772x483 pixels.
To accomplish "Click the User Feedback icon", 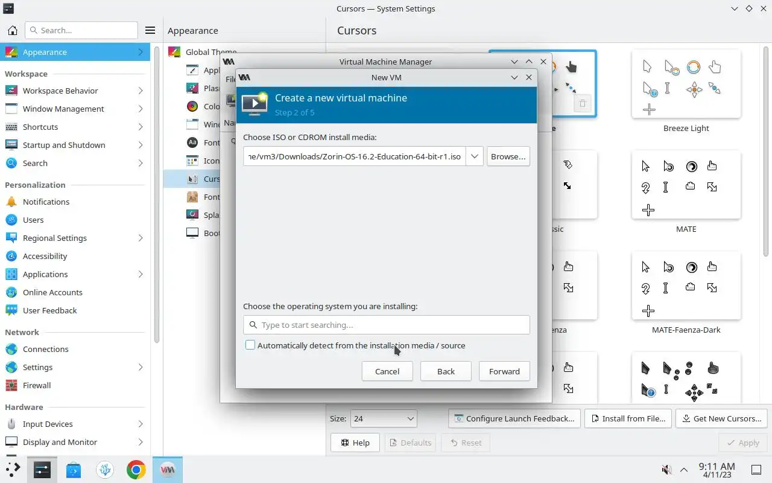I will click(x=11, y=310).
